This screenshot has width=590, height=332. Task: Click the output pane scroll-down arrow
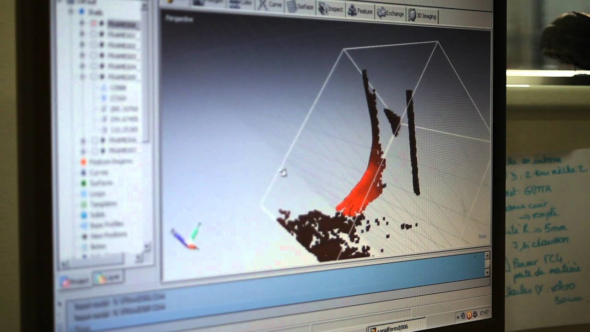point(488,272)
